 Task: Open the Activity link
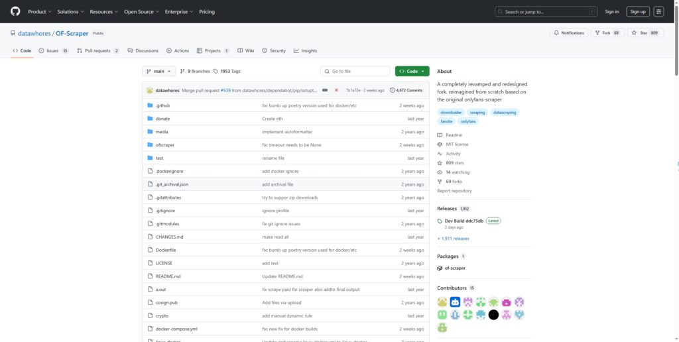(x=449, y=154)
